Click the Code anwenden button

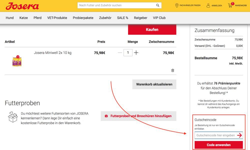218,145
